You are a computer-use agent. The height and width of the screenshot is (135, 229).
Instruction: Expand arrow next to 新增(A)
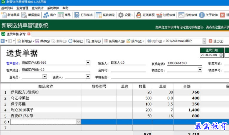pyautogui.click(x=34, y=41)
